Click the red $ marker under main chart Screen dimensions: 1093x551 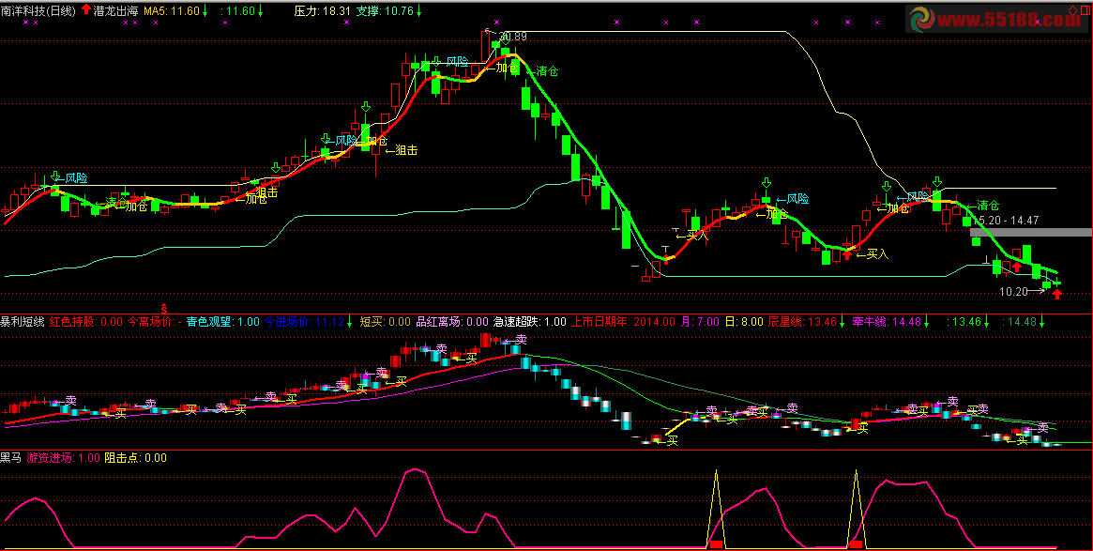pyautogui.click(x=164, y=308)
